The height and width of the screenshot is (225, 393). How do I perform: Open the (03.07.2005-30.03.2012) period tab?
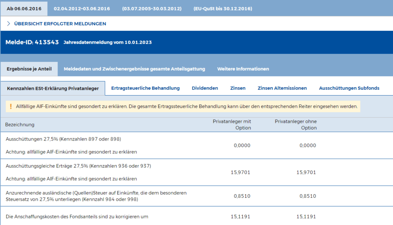[x=151, y=7]
